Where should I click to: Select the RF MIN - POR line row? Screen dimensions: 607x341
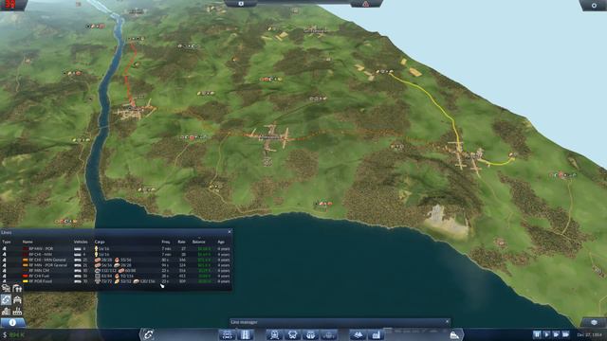click(116, 249)
